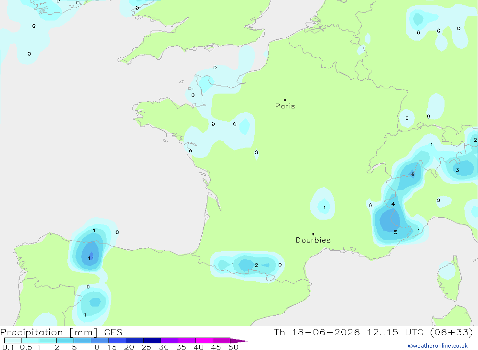This screenshot has height=350, width=478.
Task: Pick legend swatch between 5 and 10
Action: [83, 340]
